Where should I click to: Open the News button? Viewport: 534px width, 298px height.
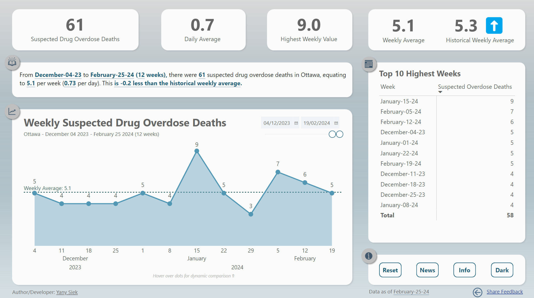(x=427, y=270)
